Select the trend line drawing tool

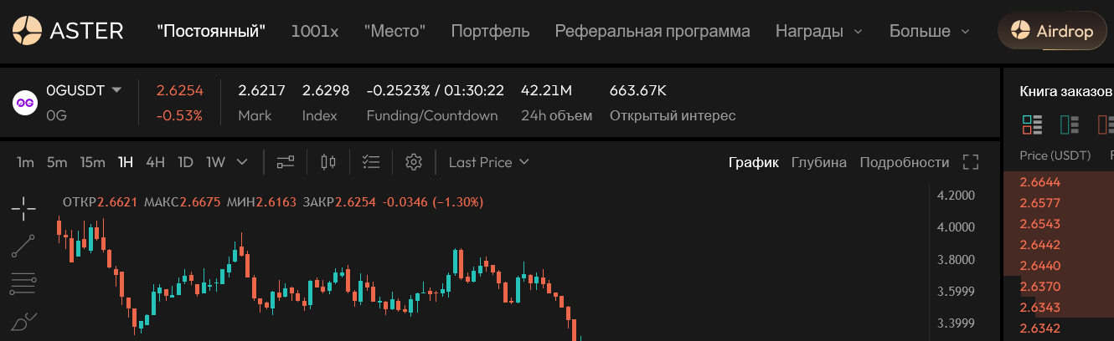tap(23, 246)
